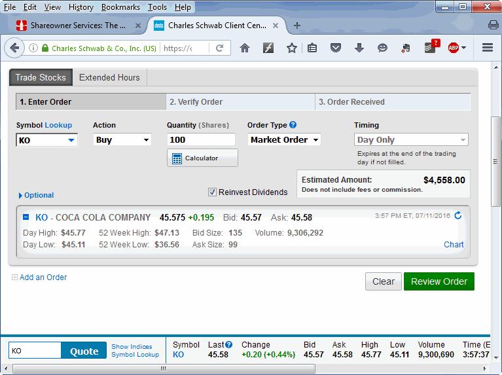
Task: Close the Charles Schwab Client Center tab
Action: tap(275, 26)
